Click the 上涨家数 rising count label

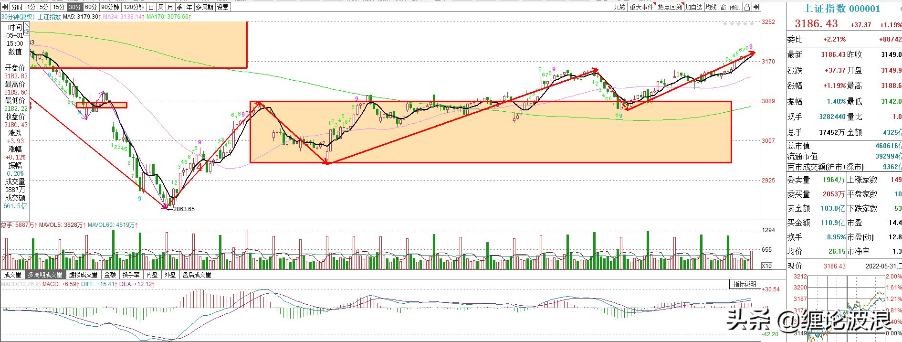(x=862, y=180)
